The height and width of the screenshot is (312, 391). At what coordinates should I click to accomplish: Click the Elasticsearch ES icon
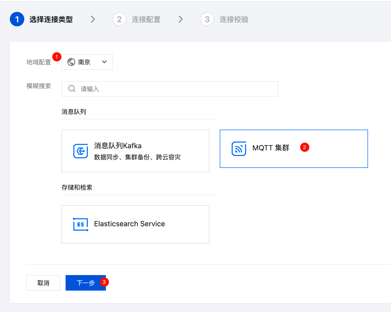tap(81, 224)
